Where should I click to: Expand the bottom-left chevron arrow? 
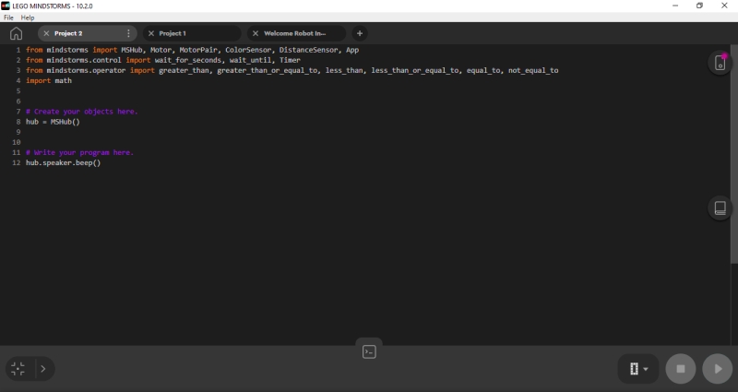[x=42, y=369]
